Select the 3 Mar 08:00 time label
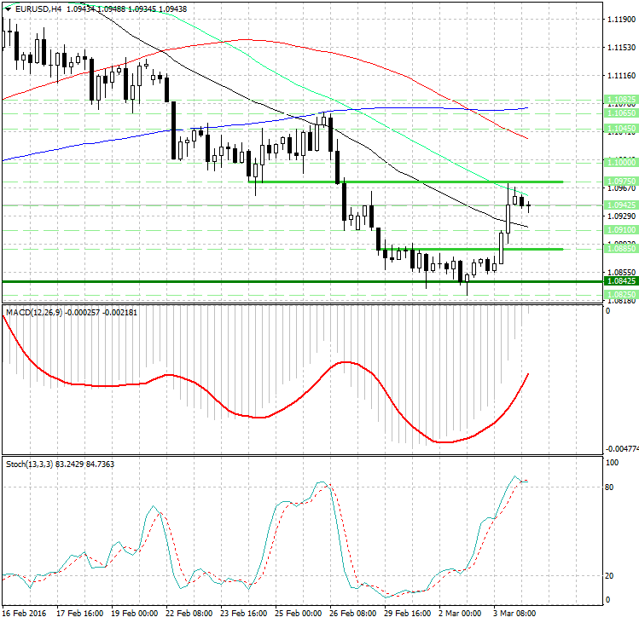 (515, 613)
